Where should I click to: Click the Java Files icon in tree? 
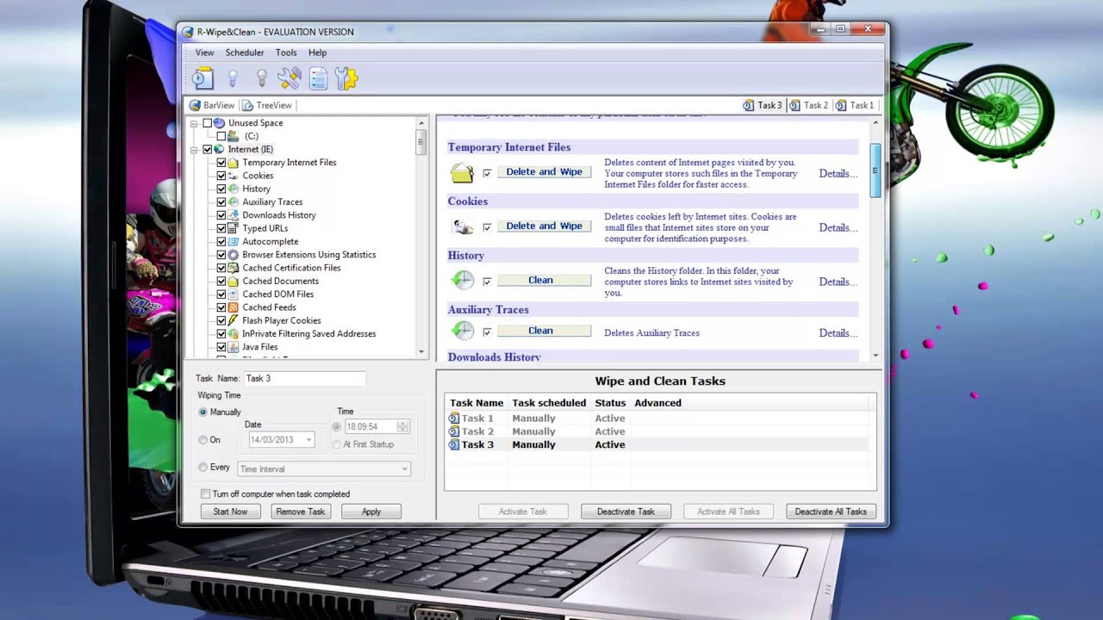pyautogui.click(x=234, y=347)
